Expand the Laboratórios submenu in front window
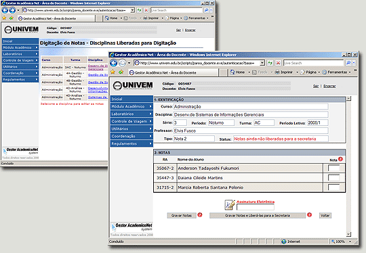The height and width of the screenshot is (253, 366). pyautogui.click(x=131, y=114)
